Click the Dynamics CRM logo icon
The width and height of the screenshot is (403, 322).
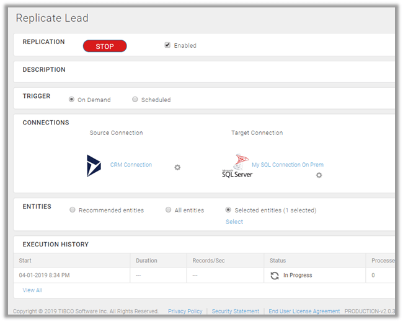tap(94, 166)
